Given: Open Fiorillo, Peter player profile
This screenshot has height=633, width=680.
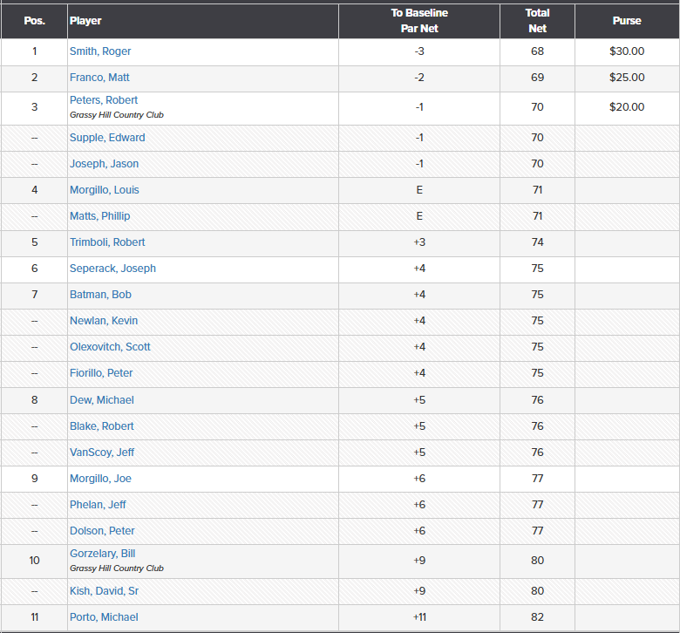Looking at the screenshot, I should coord(102,373).
